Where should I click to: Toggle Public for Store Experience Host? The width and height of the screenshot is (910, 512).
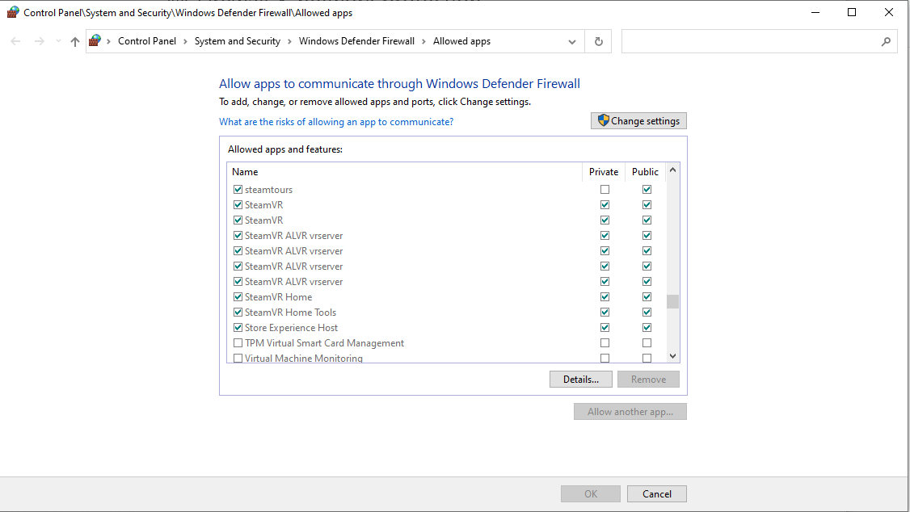[647, 328]
